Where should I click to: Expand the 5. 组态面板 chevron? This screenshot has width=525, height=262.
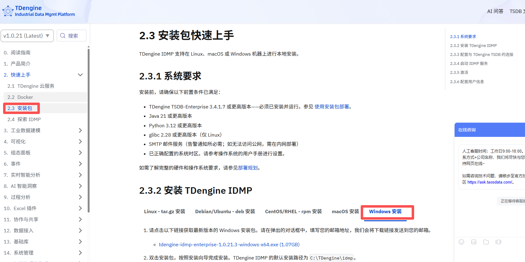[x=80, y=153]
